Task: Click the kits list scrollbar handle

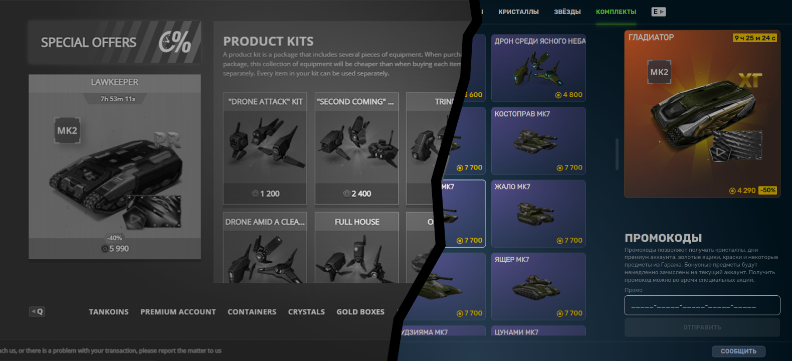Action: coord(617,154)
